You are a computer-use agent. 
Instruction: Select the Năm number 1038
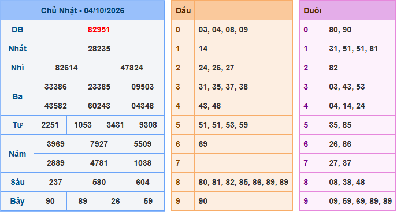pyautogui.click(x=143, y=163)
